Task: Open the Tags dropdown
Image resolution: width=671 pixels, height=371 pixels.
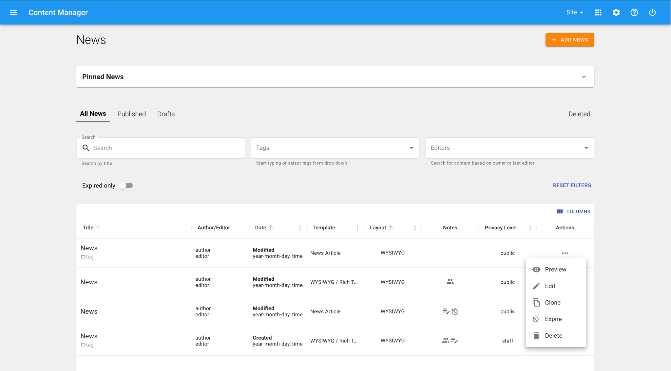Action: 411,148
